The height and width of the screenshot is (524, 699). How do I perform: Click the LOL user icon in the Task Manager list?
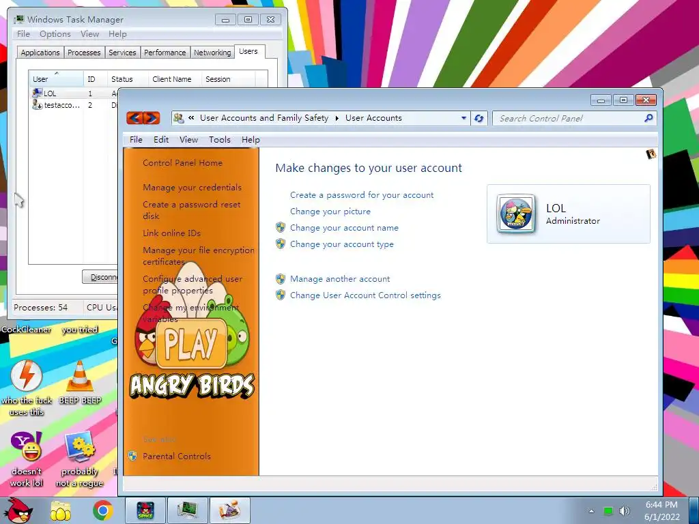coord(37,93)
